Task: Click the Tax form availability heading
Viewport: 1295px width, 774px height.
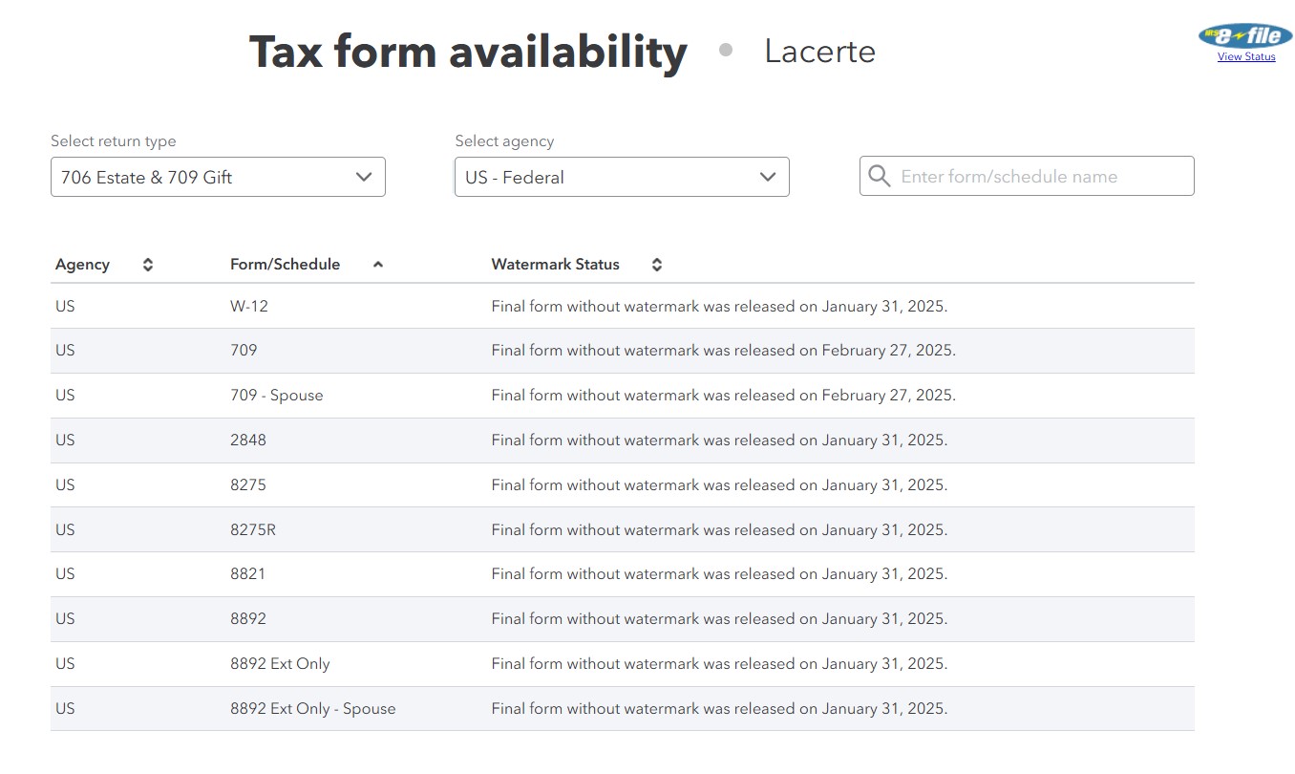Action: 467,52
